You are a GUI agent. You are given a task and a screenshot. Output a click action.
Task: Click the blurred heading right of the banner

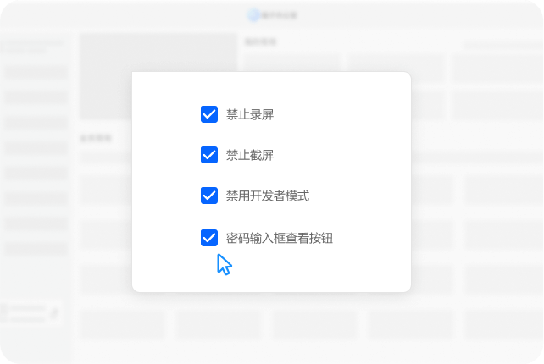tap(260, 42)
